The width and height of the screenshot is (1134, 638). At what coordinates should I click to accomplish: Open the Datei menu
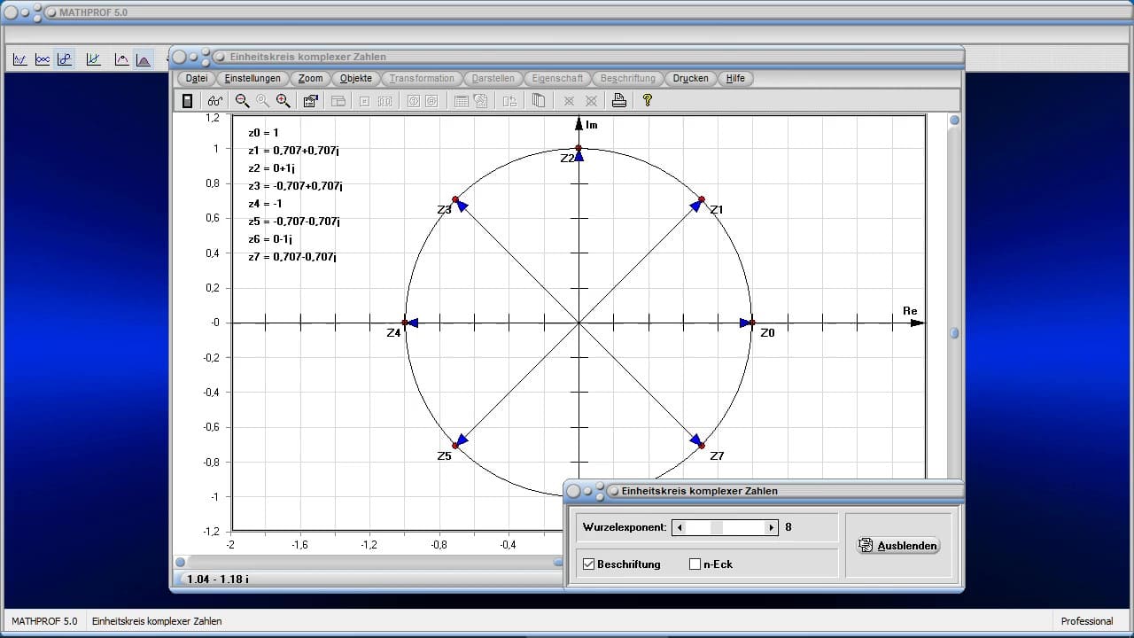click(x=197, y=78)
